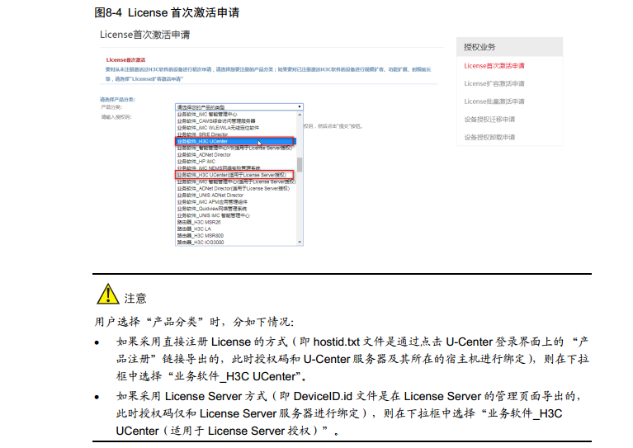
Task: Open License扩容激活申请 in the sidebar
Action: click(494, 83)
